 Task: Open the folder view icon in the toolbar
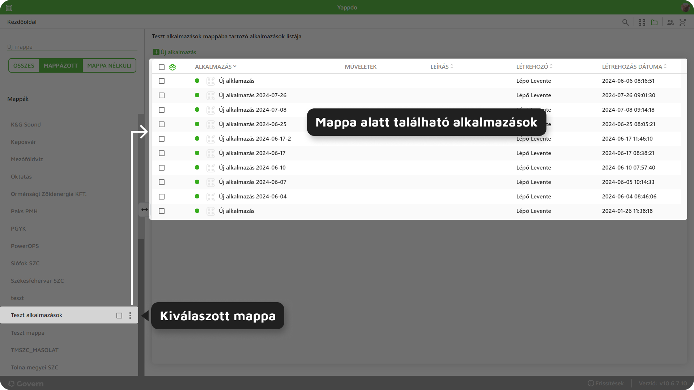click(654, 22)
